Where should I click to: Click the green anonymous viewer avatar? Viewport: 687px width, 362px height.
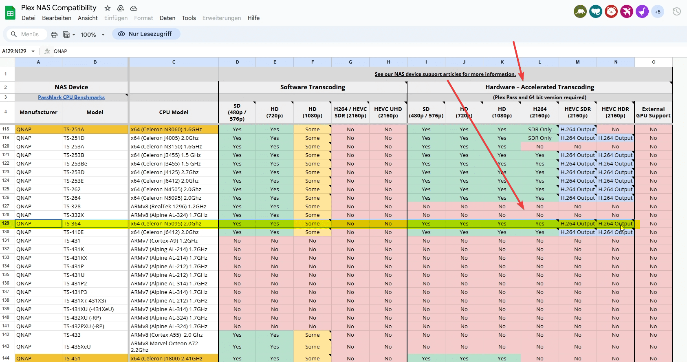(580, 11)
